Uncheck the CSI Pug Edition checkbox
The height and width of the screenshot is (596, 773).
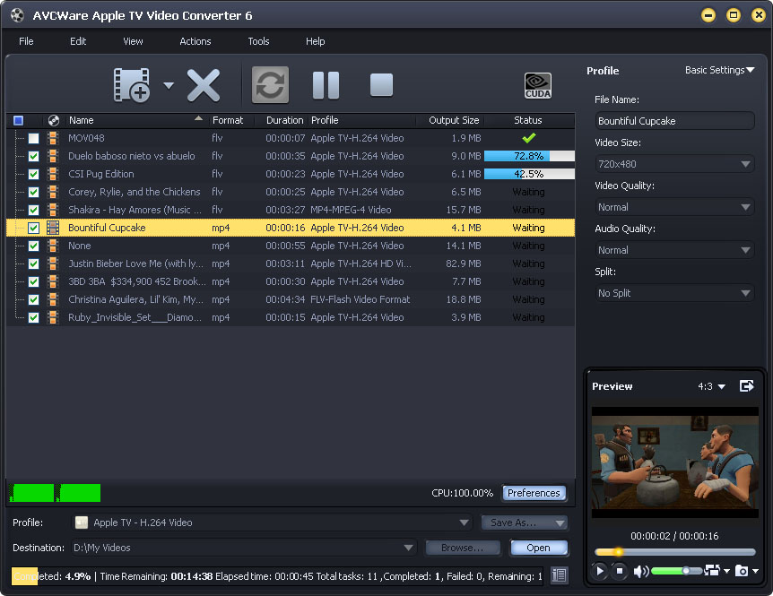tap(33, 175)
